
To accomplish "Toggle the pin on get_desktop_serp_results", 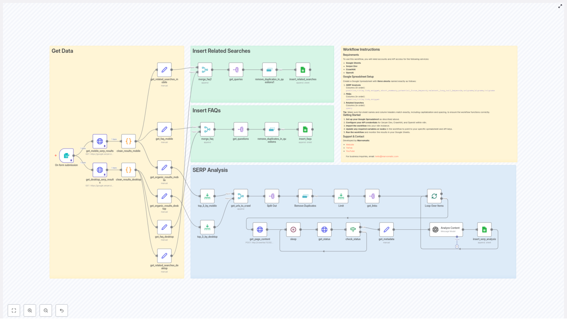I will click(105, 174).
